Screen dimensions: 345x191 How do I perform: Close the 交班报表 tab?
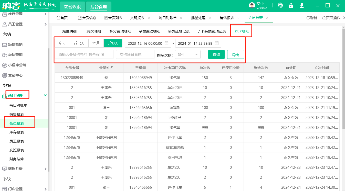point(149,18)
